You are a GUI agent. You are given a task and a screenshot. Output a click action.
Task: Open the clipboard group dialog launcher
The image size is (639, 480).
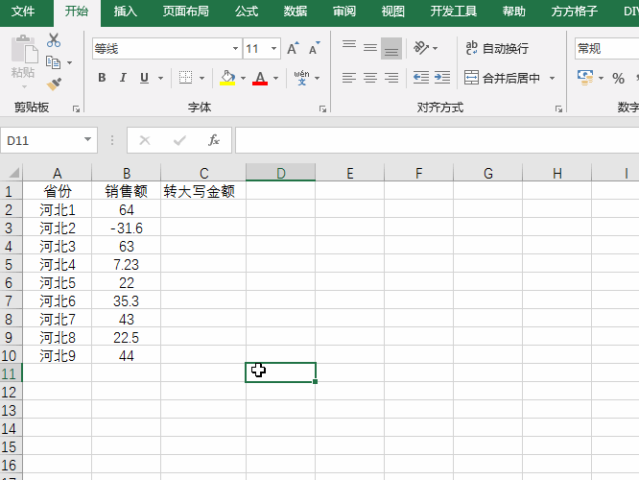point(76,108)
